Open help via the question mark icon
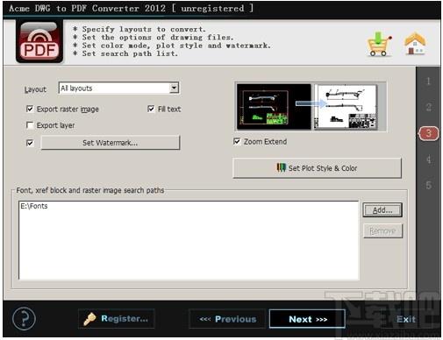The width and height of the screenshot is (443, 340). coord(24,319)
